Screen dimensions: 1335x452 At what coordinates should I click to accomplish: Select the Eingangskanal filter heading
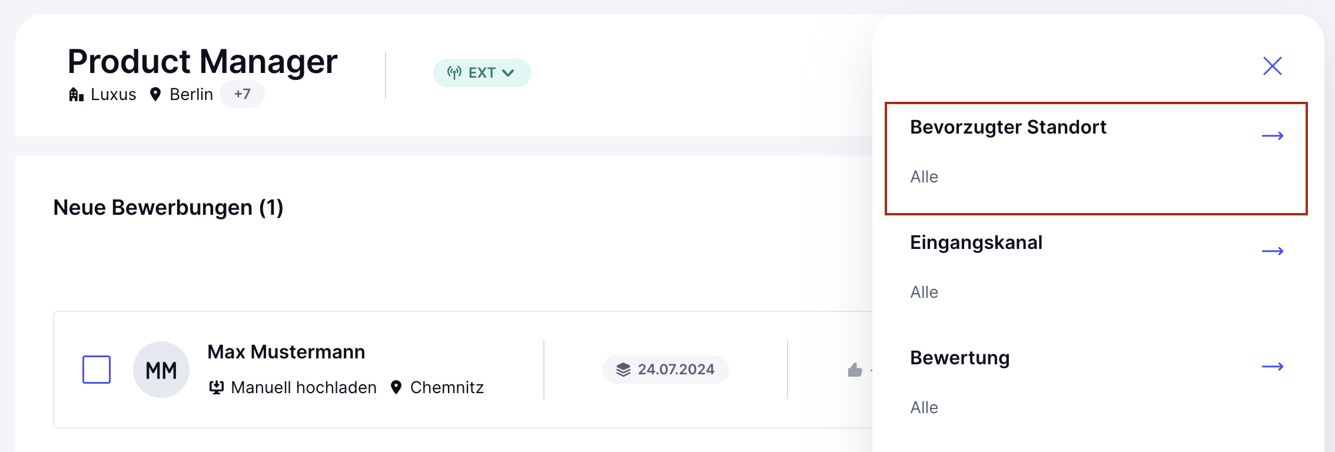click(976, 242)
